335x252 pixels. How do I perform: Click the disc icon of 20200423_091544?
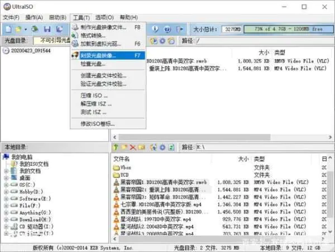pyautogui.click(x=6, y=51)
